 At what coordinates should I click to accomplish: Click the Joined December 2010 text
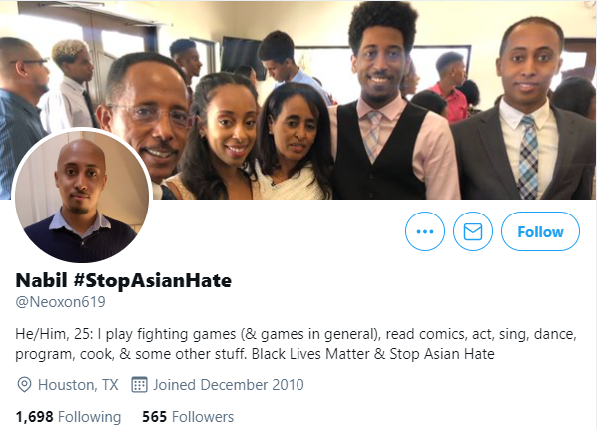tap(229, 385)
